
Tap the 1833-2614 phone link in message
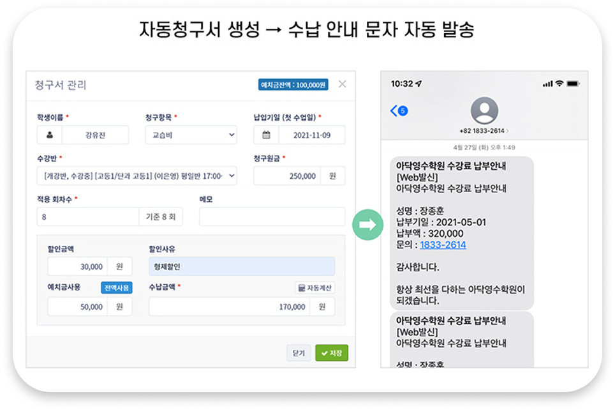click(x=443, y=245)
